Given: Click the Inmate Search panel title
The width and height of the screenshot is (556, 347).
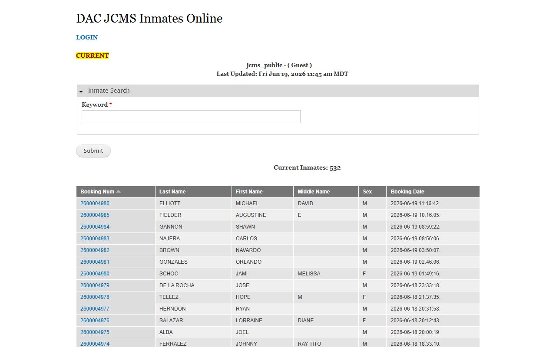Looking at the screenshot, I should click(x=109, y=91).
